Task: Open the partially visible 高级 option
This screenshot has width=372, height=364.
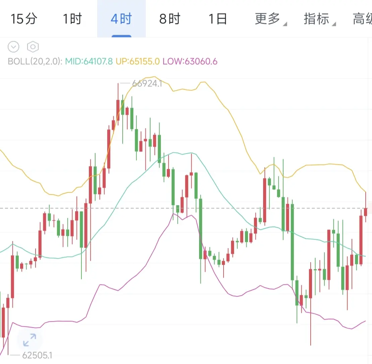Action: click(362, 19)
